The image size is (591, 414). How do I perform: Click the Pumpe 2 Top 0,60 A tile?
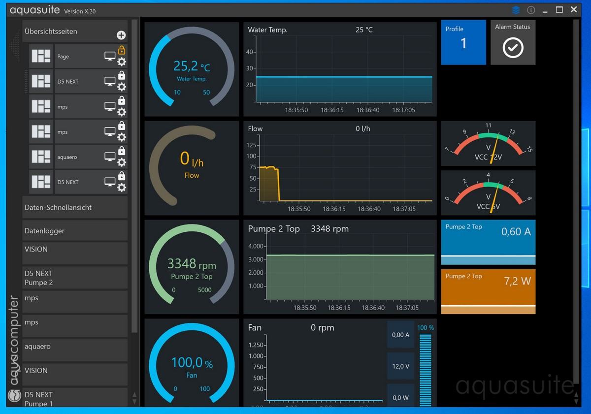click(488, 242)
